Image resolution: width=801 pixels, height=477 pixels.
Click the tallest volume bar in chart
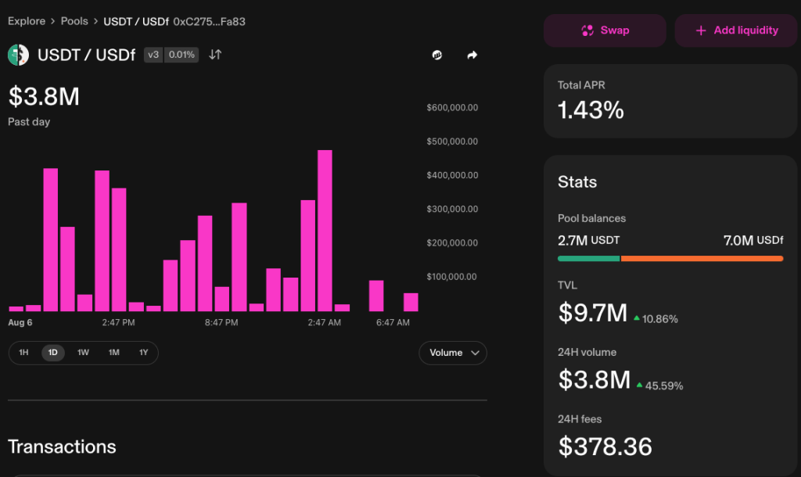coord(325,230)
